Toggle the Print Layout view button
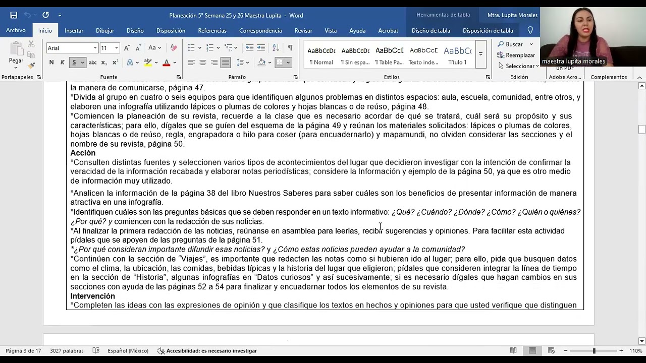 coord(532,351)
